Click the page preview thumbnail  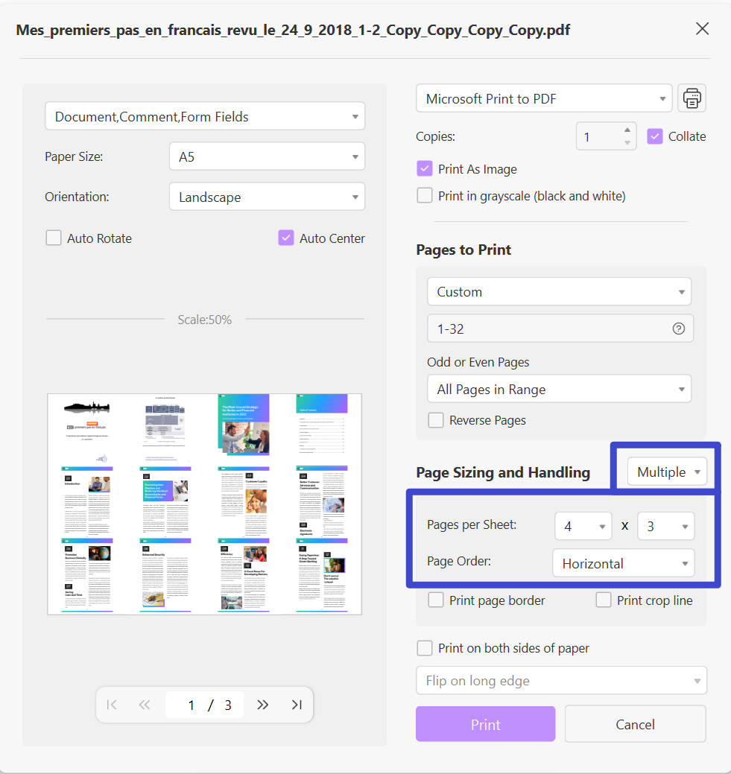(204, 504)
